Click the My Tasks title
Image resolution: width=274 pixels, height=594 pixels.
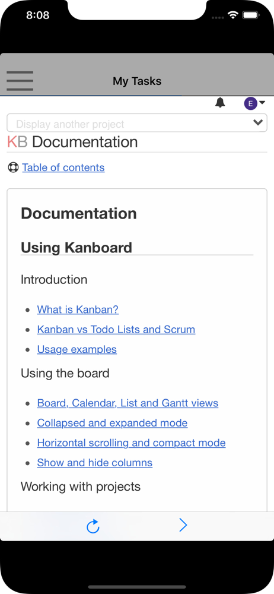click(x=137, y=81)
